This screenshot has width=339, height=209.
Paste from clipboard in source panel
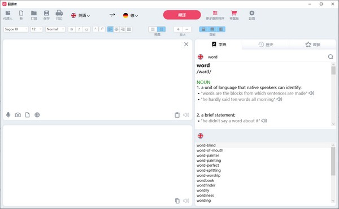tap(177, 115)
